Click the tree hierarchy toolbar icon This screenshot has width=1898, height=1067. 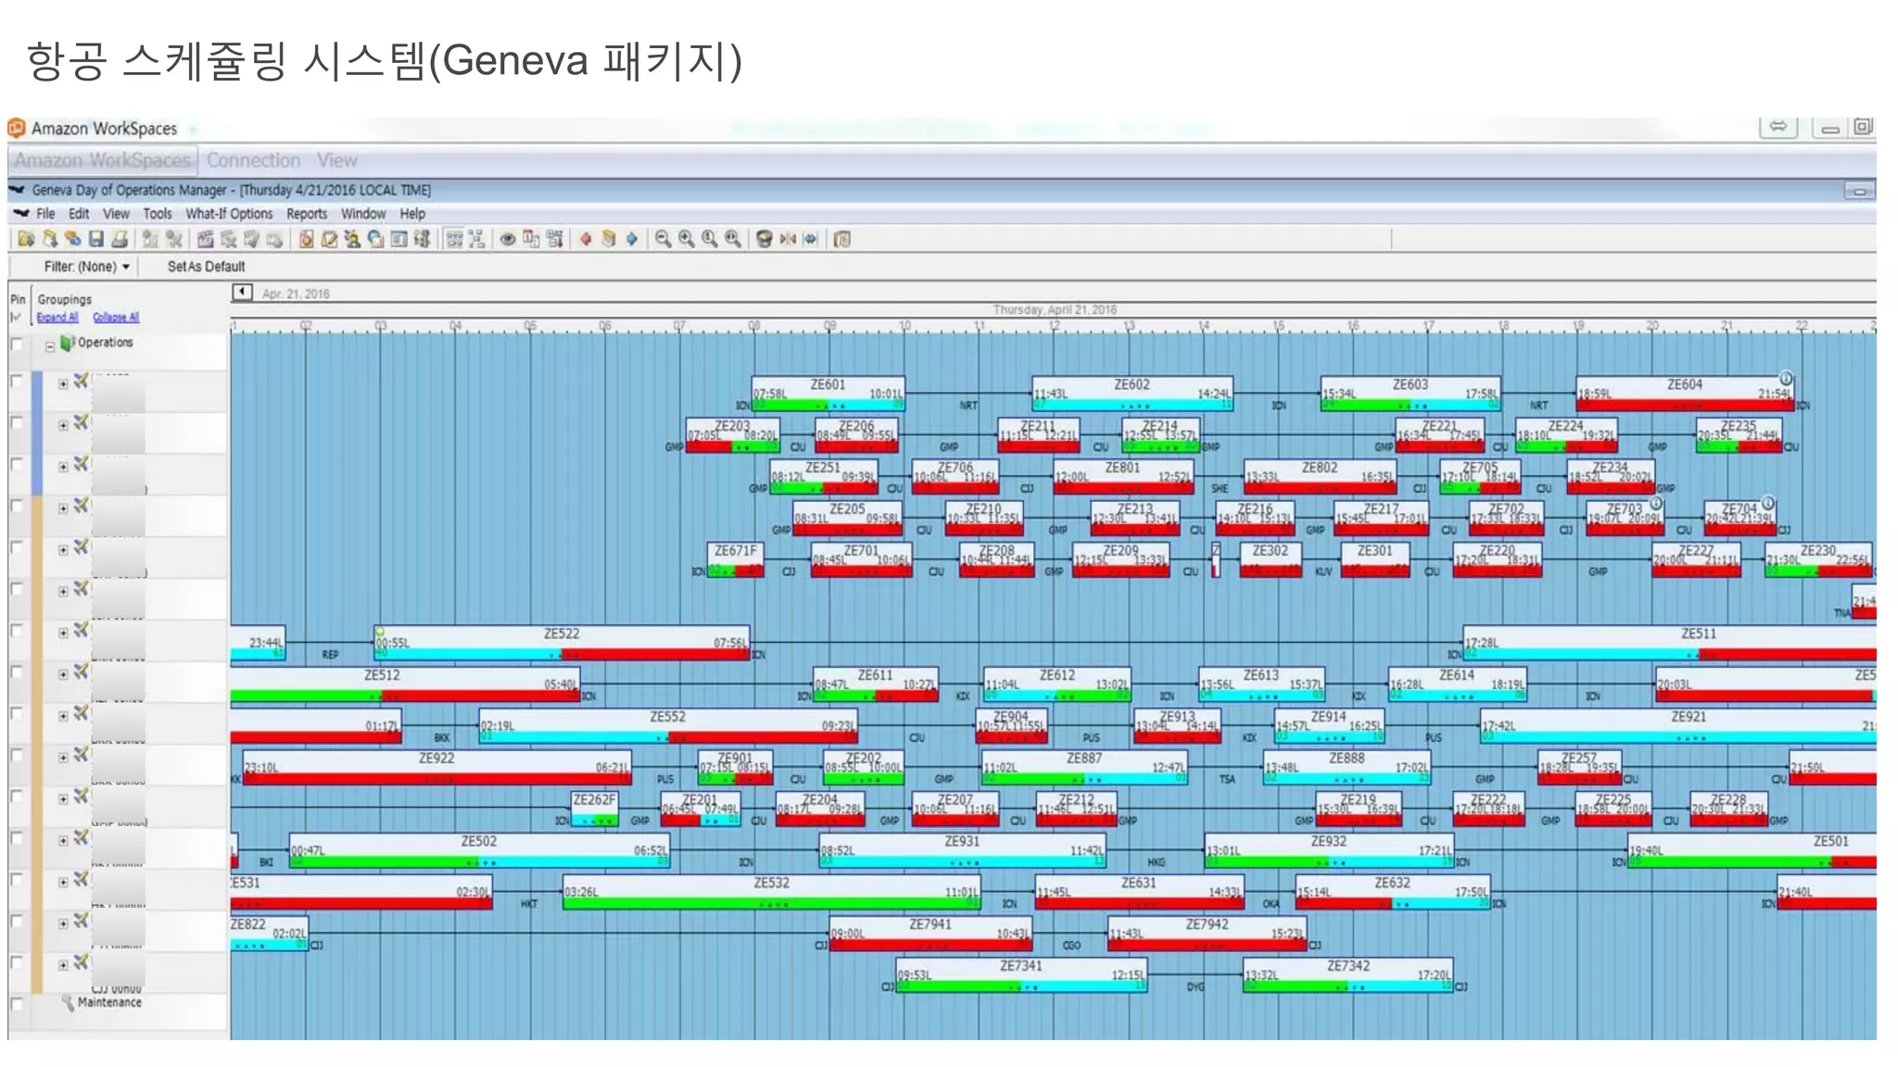(477, 239)
